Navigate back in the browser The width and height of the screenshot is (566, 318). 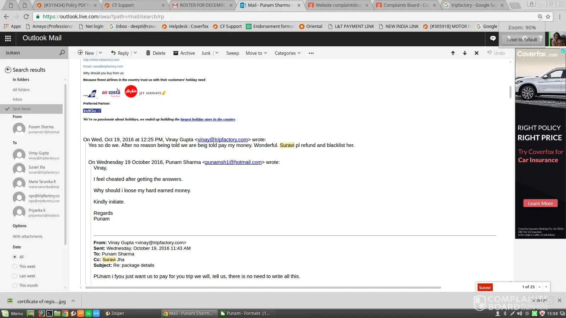coord(6,17)
